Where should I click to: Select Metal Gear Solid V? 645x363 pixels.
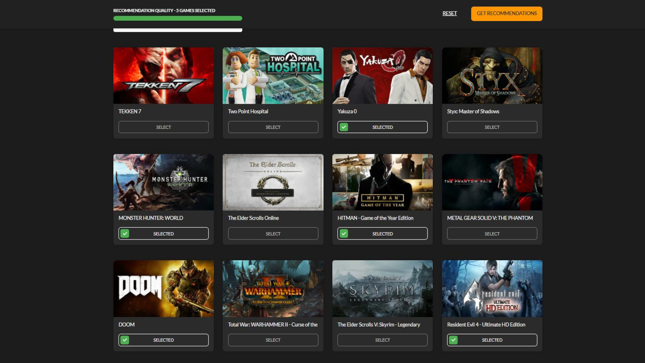point(492,234)
